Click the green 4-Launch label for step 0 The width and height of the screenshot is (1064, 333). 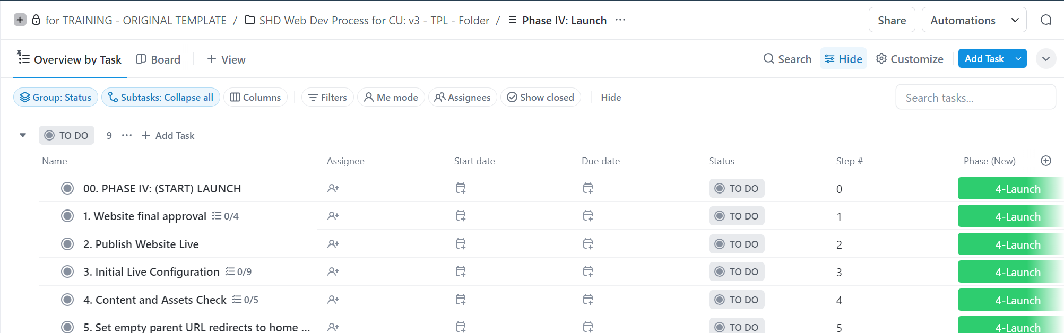click(1010, 189)
